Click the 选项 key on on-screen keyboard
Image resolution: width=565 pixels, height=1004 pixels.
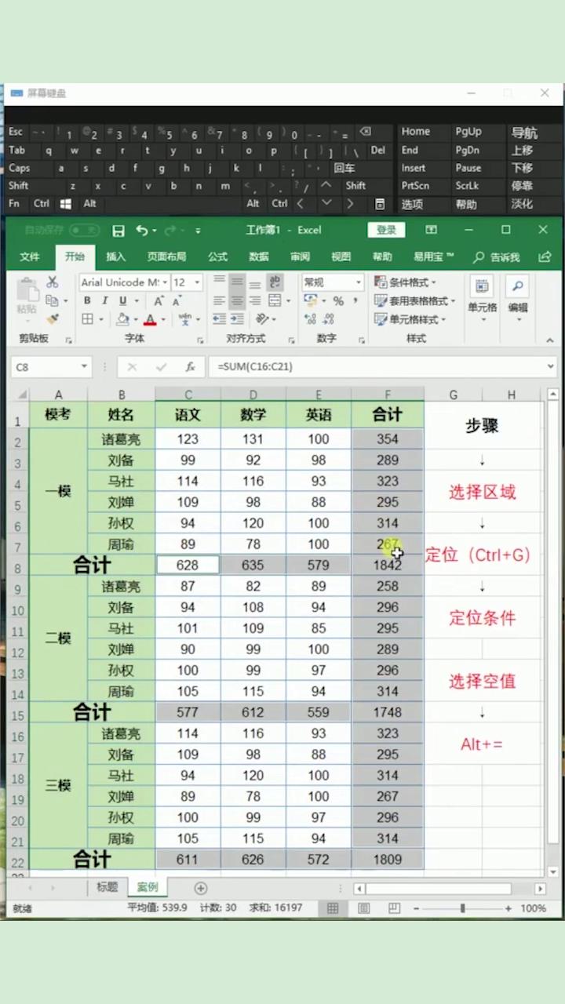pos(412,204)
